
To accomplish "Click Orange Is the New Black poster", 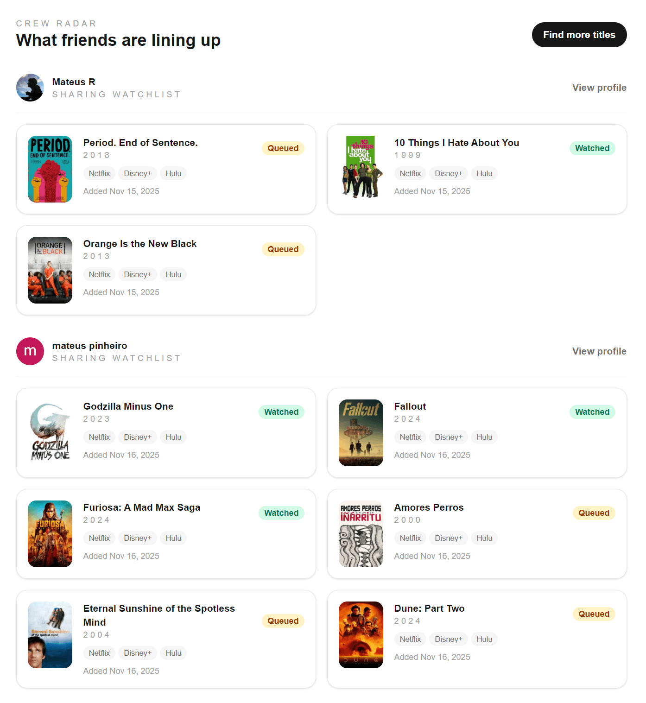I will coord(50,270).
